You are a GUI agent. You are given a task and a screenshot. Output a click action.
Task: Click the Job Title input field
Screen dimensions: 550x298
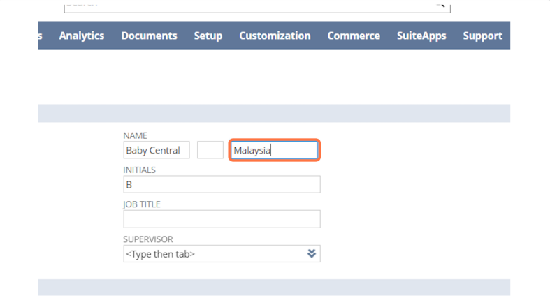coord(222,219)
